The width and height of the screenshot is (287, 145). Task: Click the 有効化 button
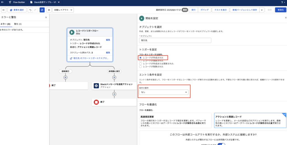281,10
